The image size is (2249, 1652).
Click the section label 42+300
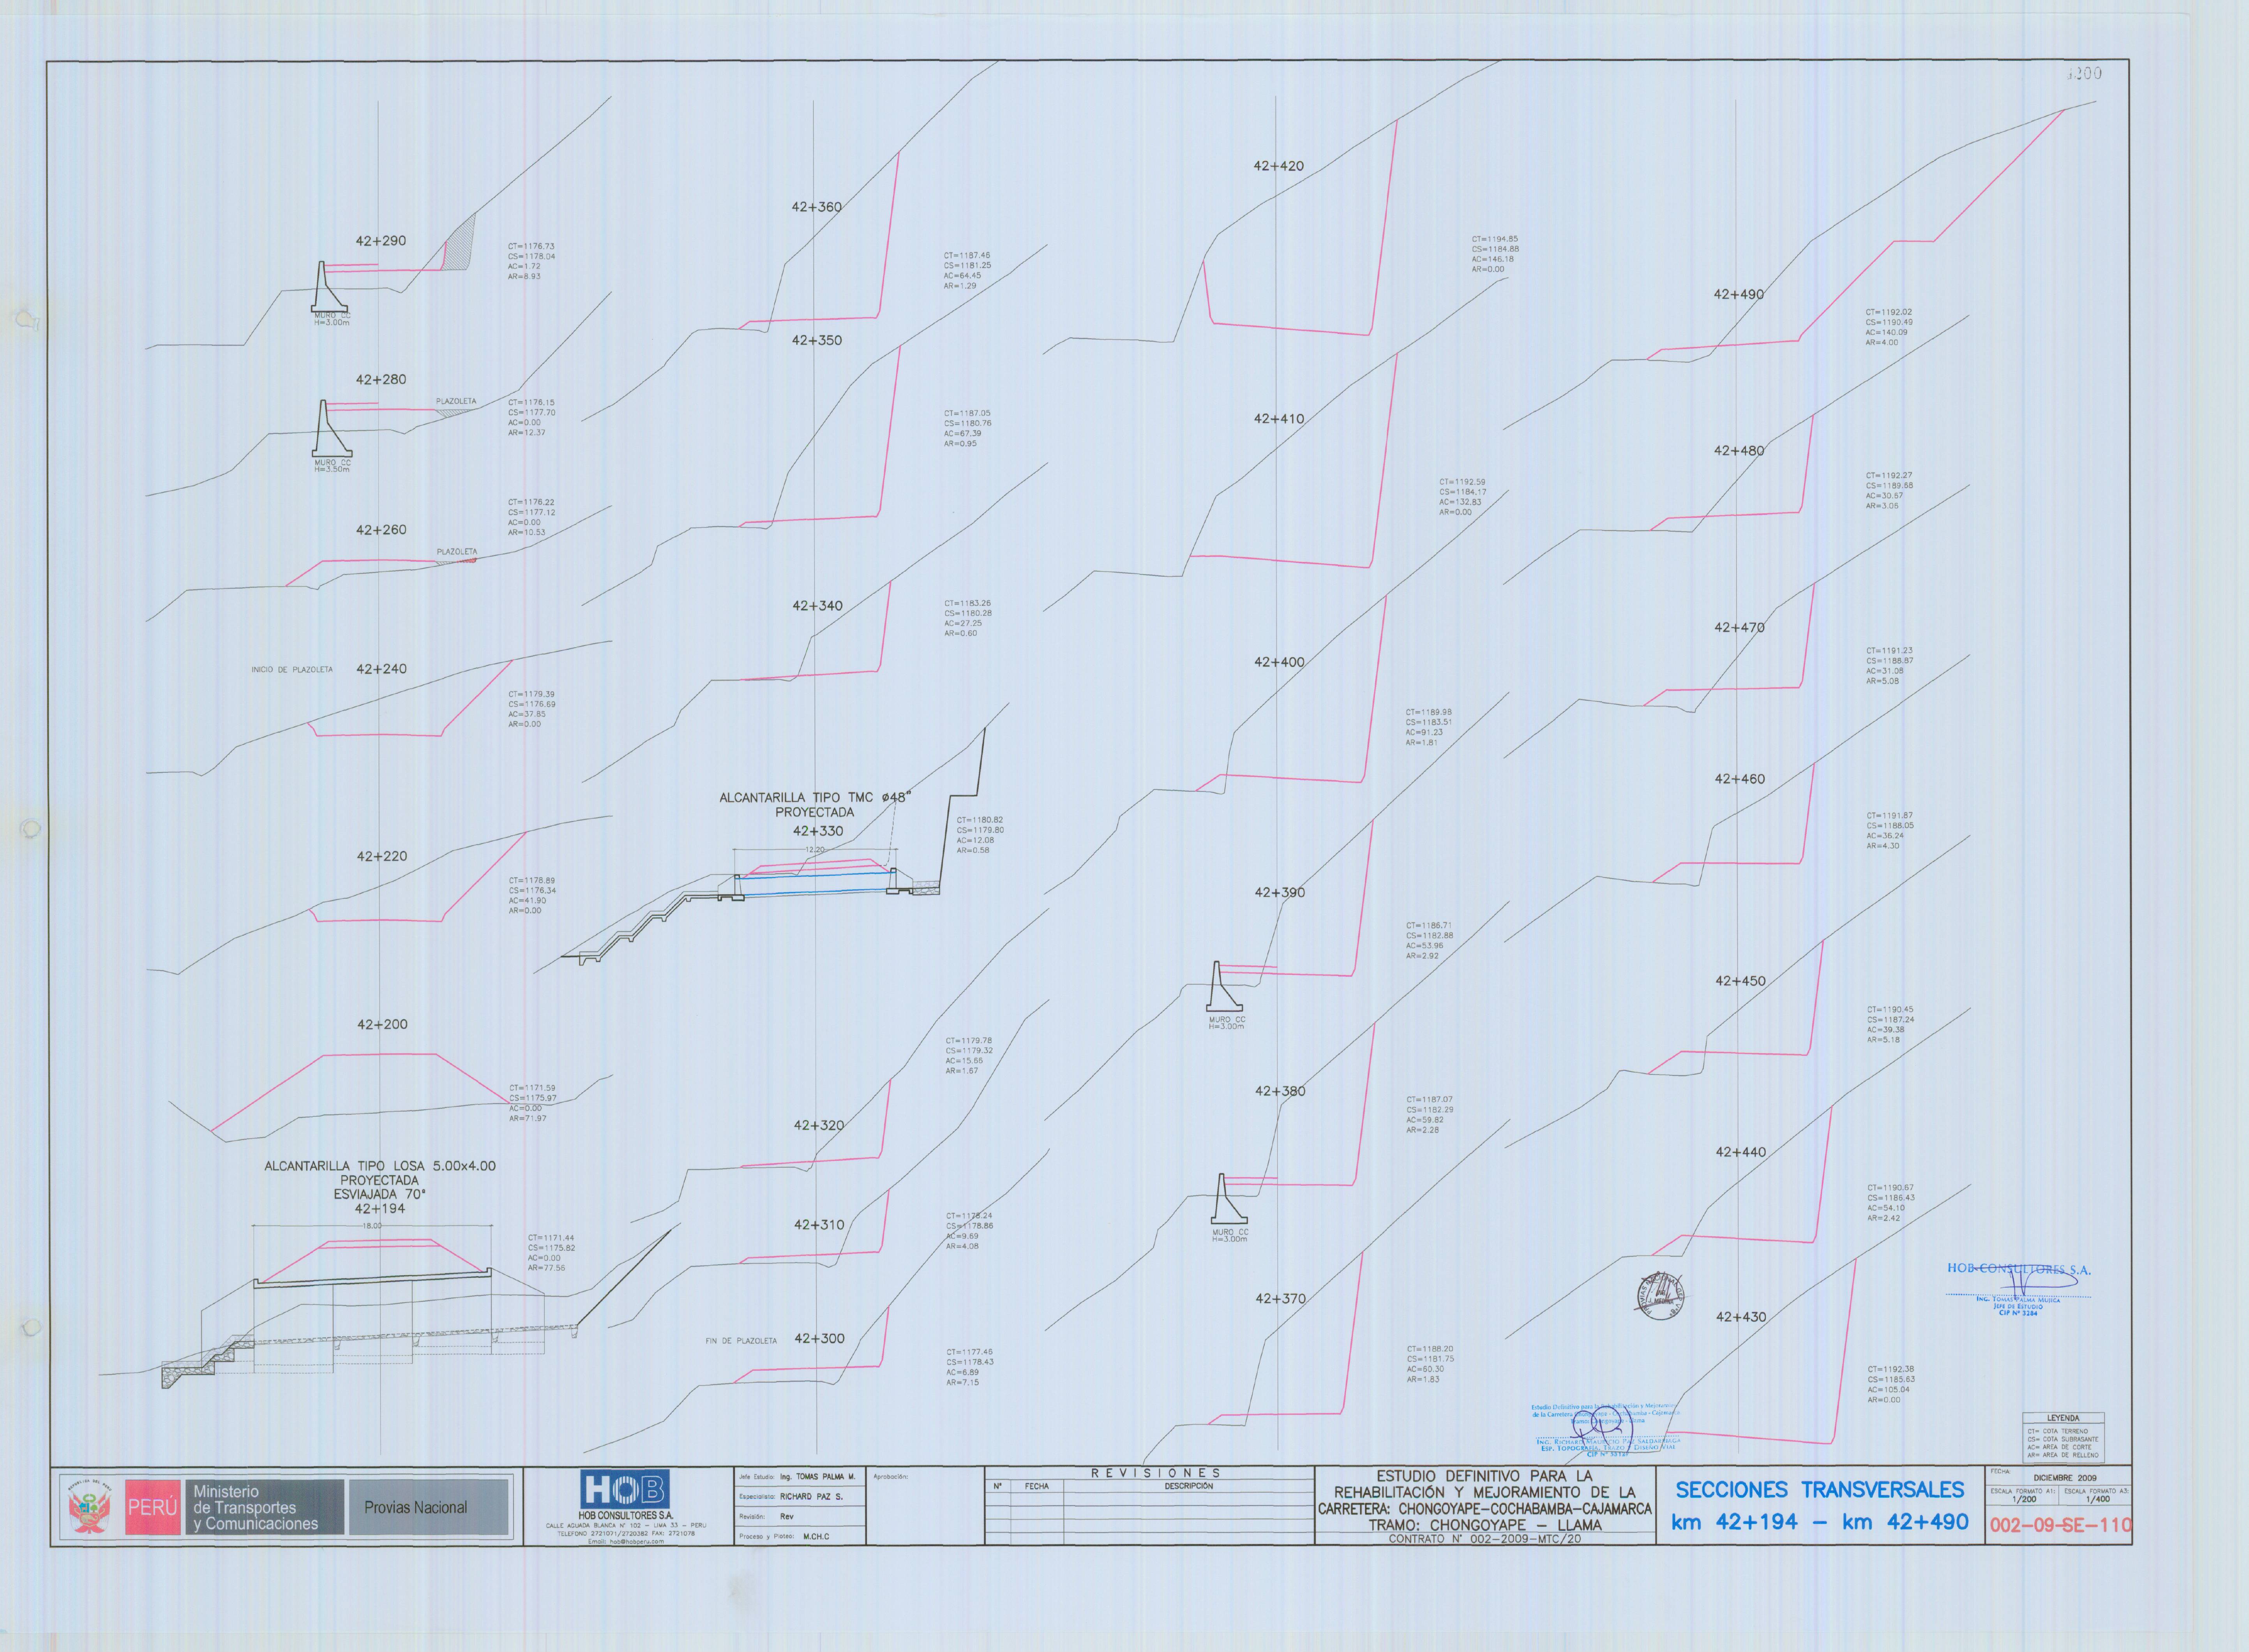(819, 1338)
